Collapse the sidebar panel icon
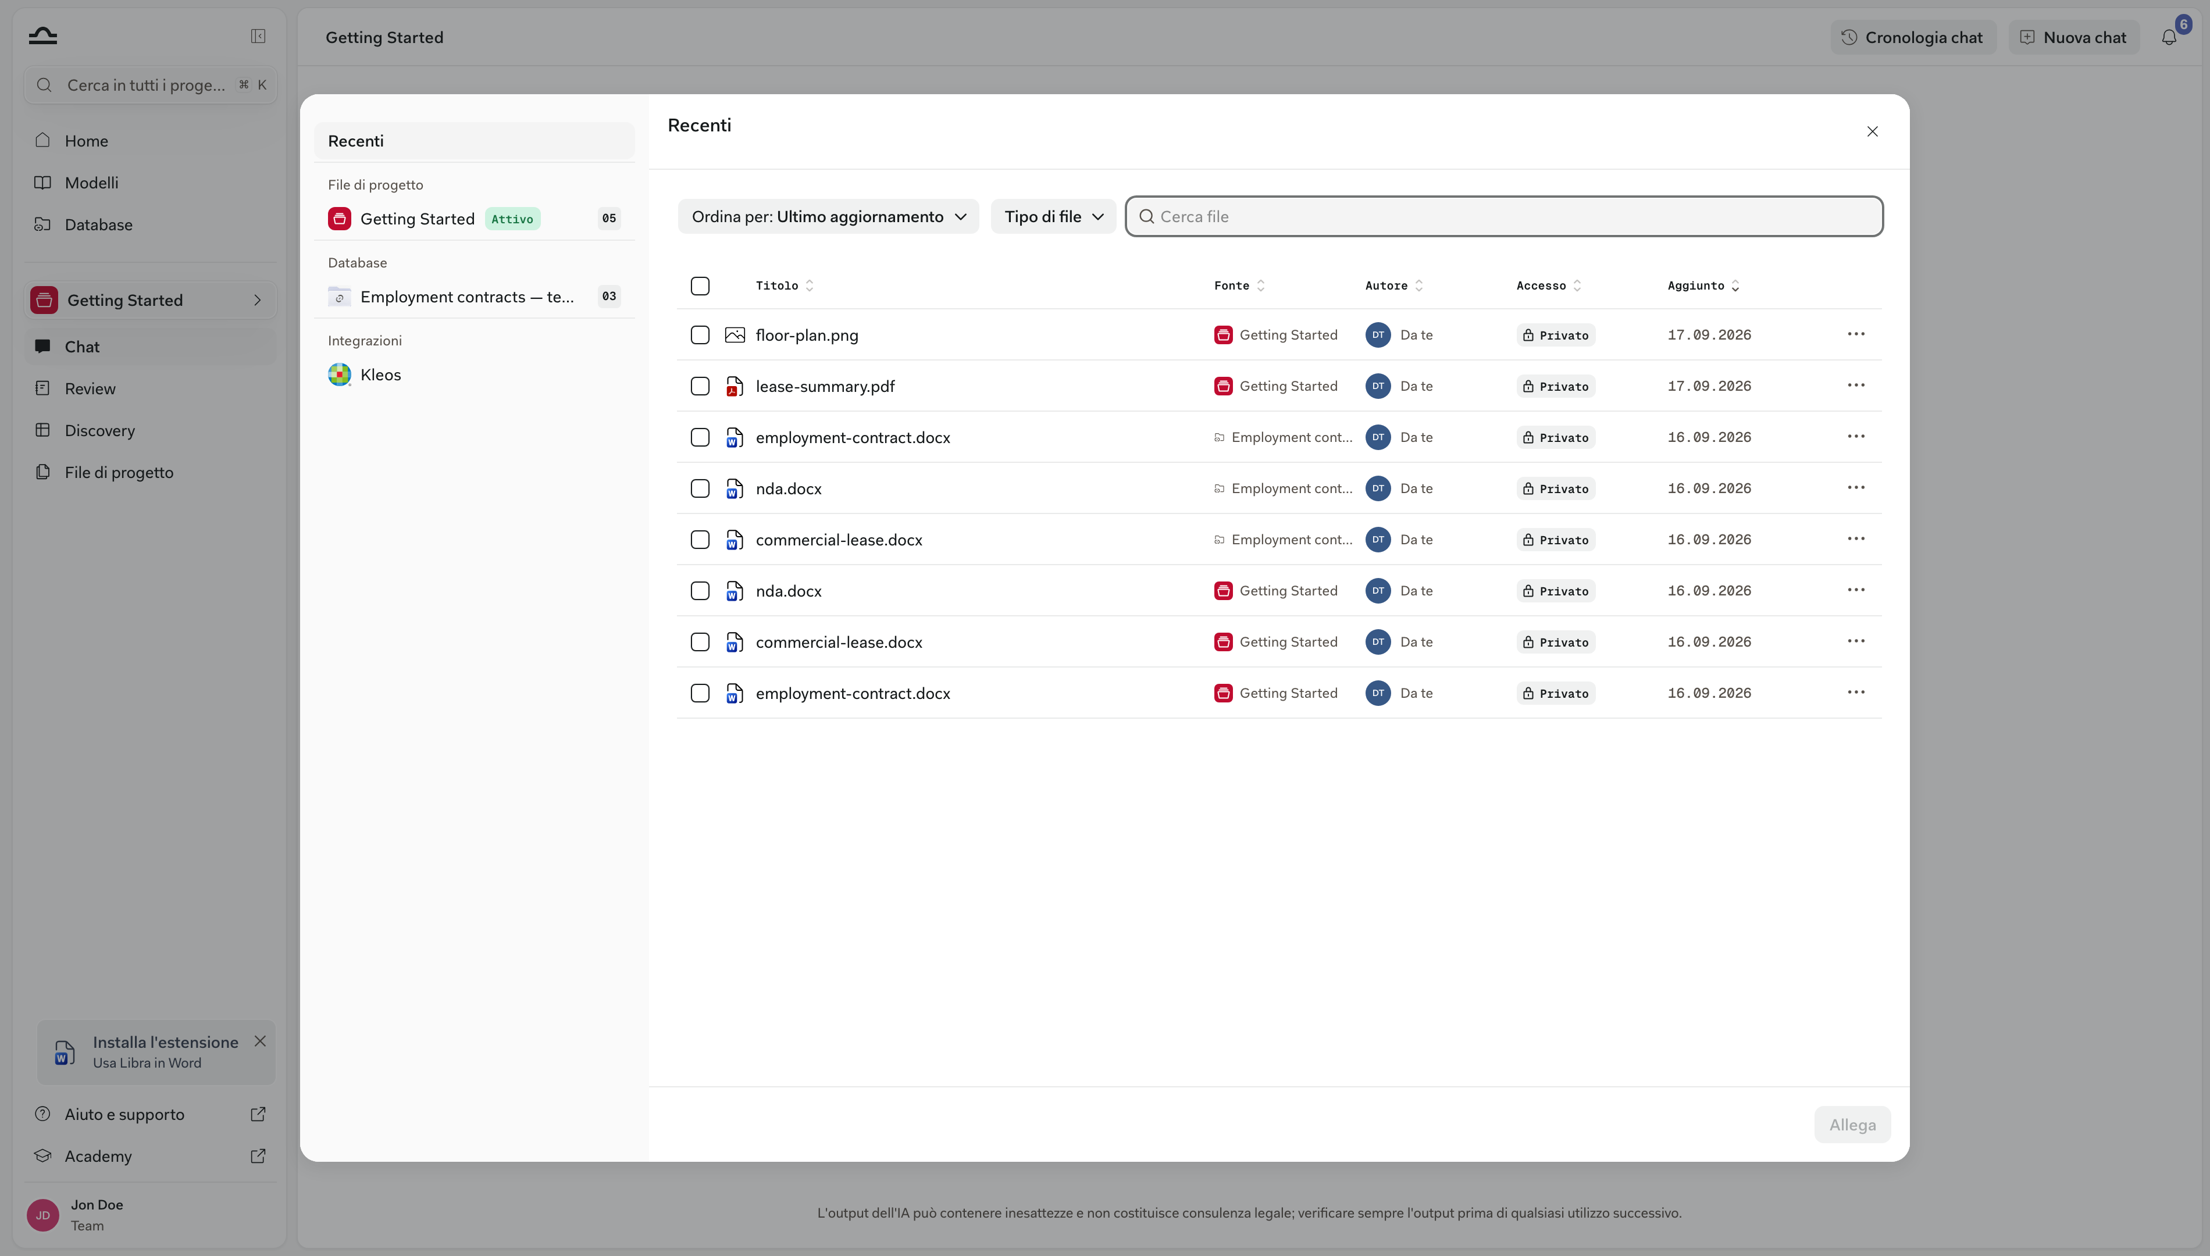Image resolution: width=2210 pixels, height=1256 pixels. 258,36
